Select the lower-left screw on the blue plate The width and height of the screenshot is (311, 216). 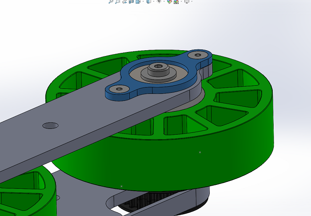click(119, 88)
